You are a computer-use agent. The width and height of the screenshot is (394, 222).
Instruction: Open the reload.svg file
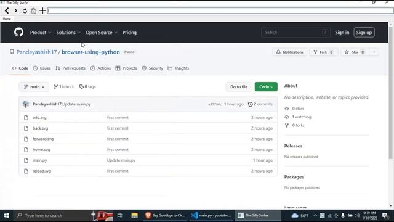(42, 171)
